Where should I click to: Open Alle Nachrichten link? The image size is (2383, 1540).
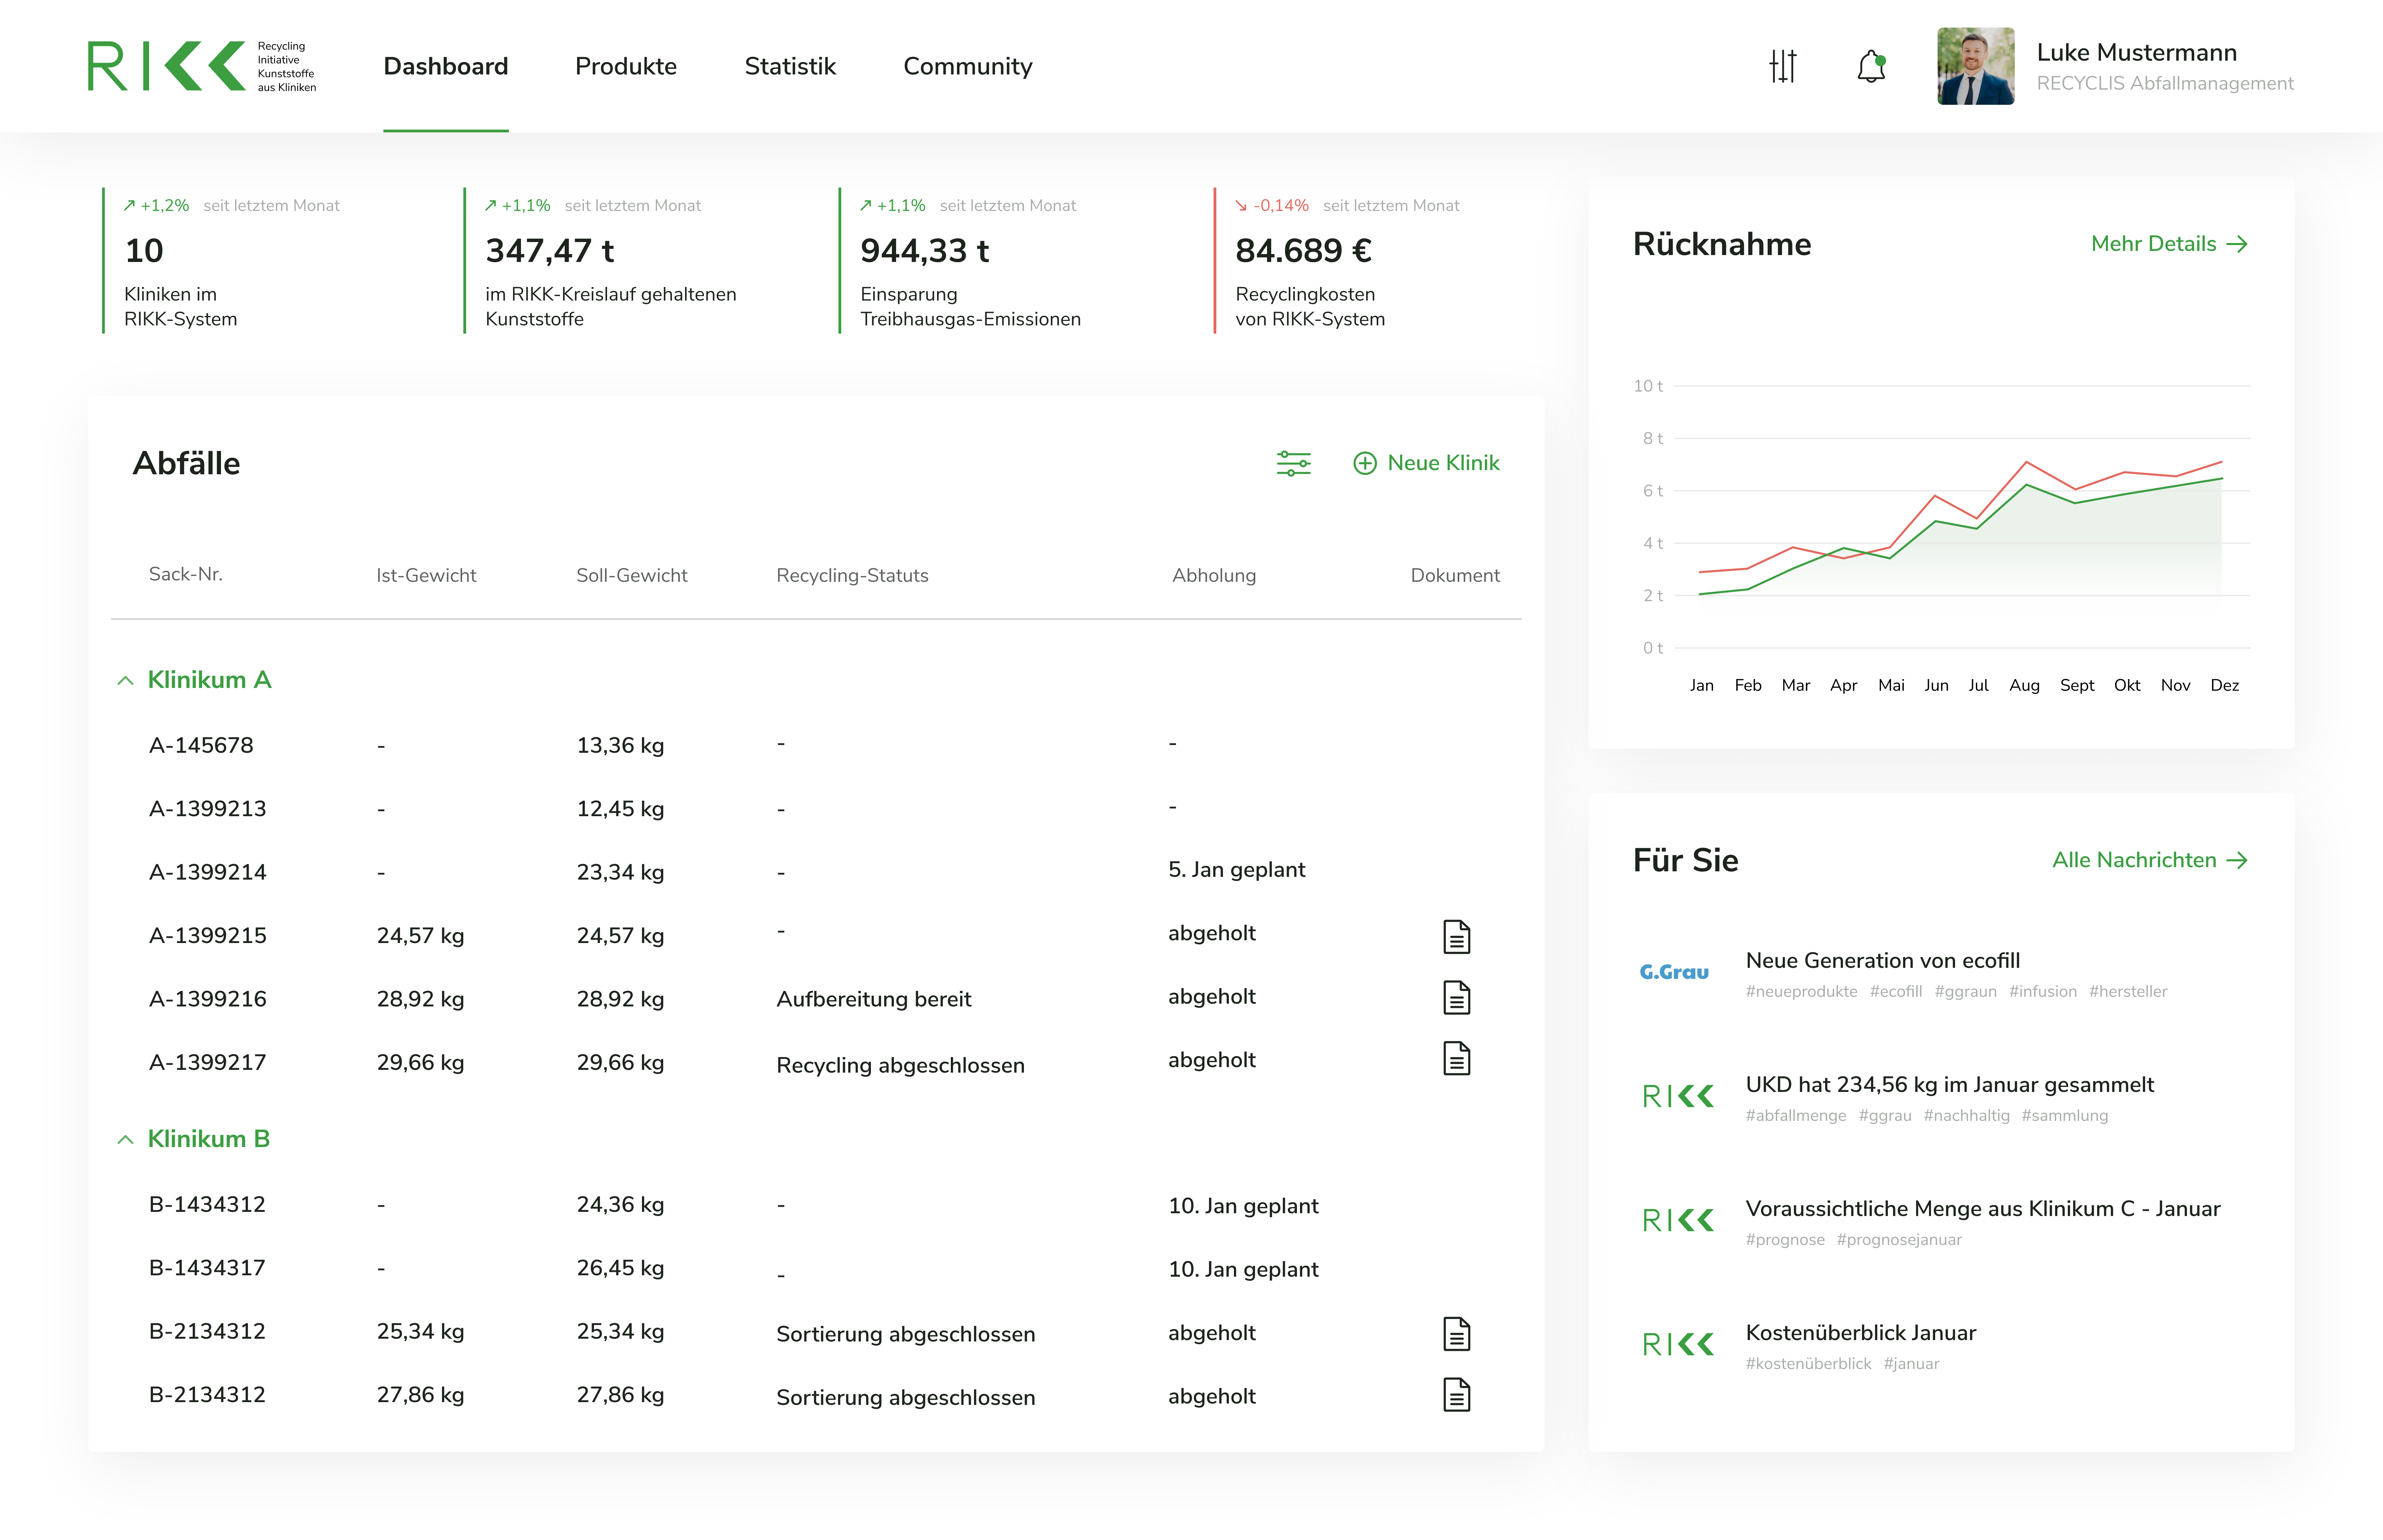pos(2150,860)
